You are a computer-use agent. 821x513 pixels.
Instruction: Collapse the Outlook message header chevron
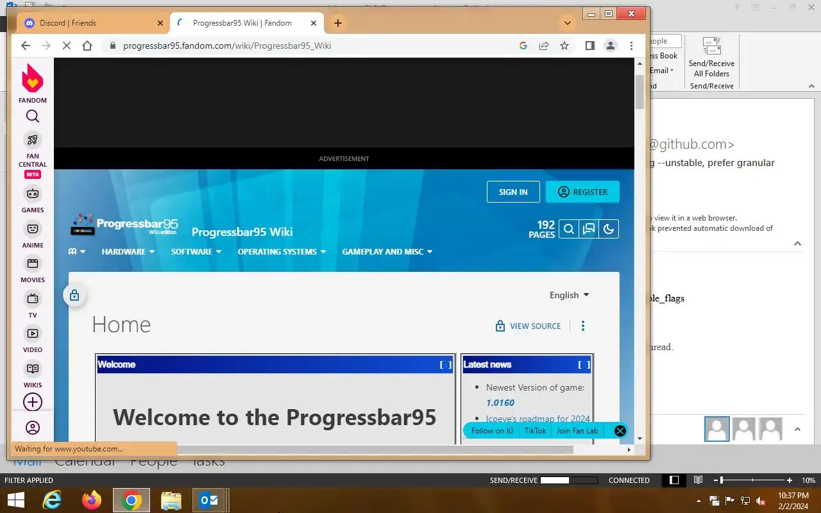797,244
